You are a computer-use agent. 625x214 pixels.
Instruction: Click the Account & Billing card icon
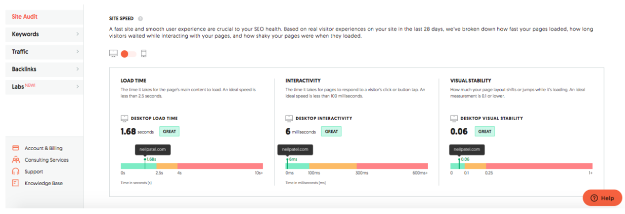(x=15, y=148)
